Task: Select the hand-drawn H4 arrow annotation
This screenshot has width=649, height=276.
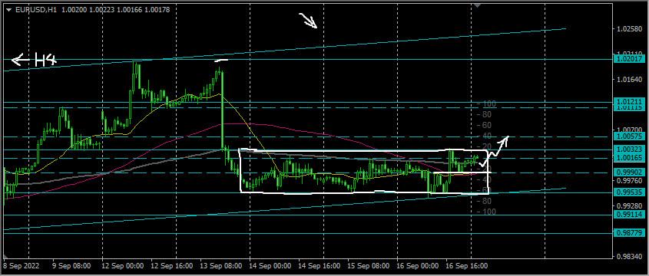Action: click(33, 61)
